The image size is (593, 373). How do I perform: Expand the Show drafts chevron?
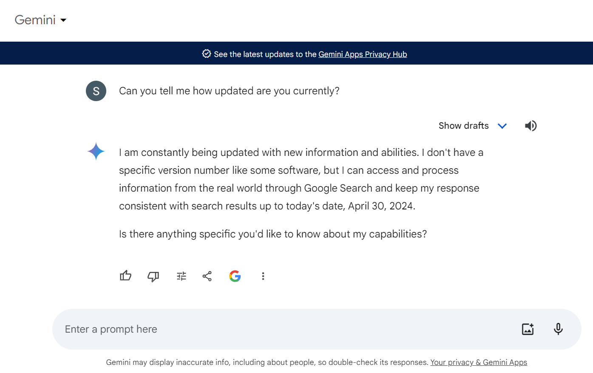[502, 126]
